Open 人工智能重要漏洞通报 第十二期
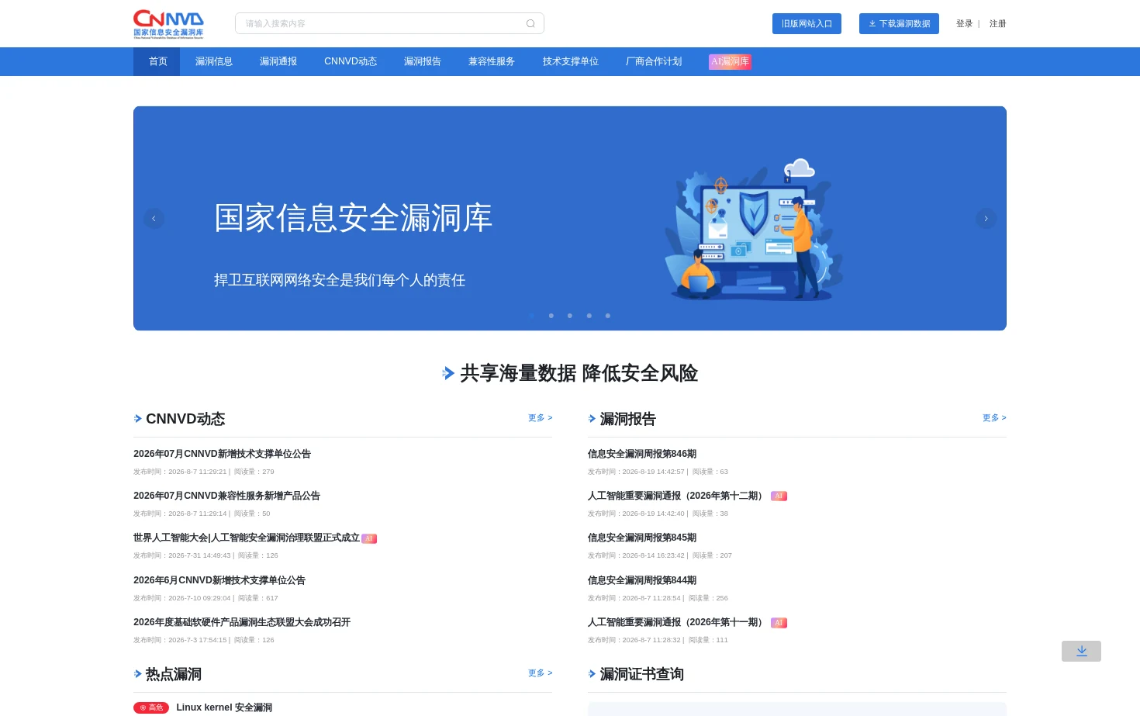 coord(677,496)
